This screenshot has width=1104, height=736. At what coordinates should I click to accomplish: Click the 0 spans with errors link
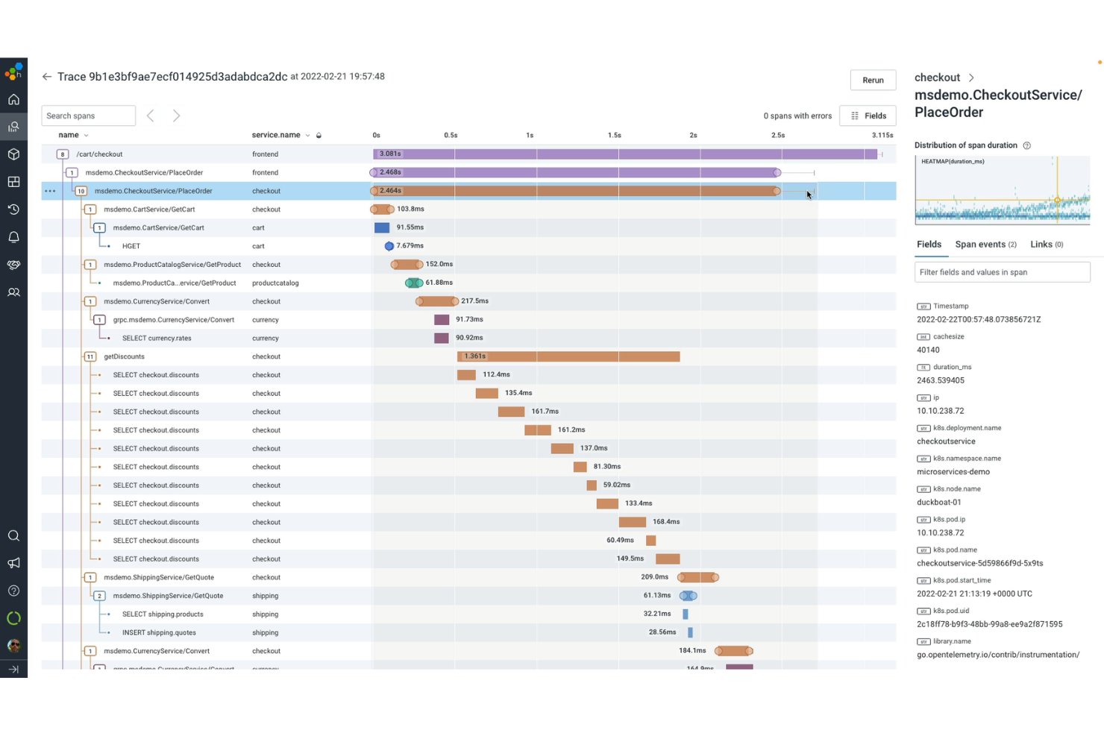pyautogui.click(x=797, y=116)
